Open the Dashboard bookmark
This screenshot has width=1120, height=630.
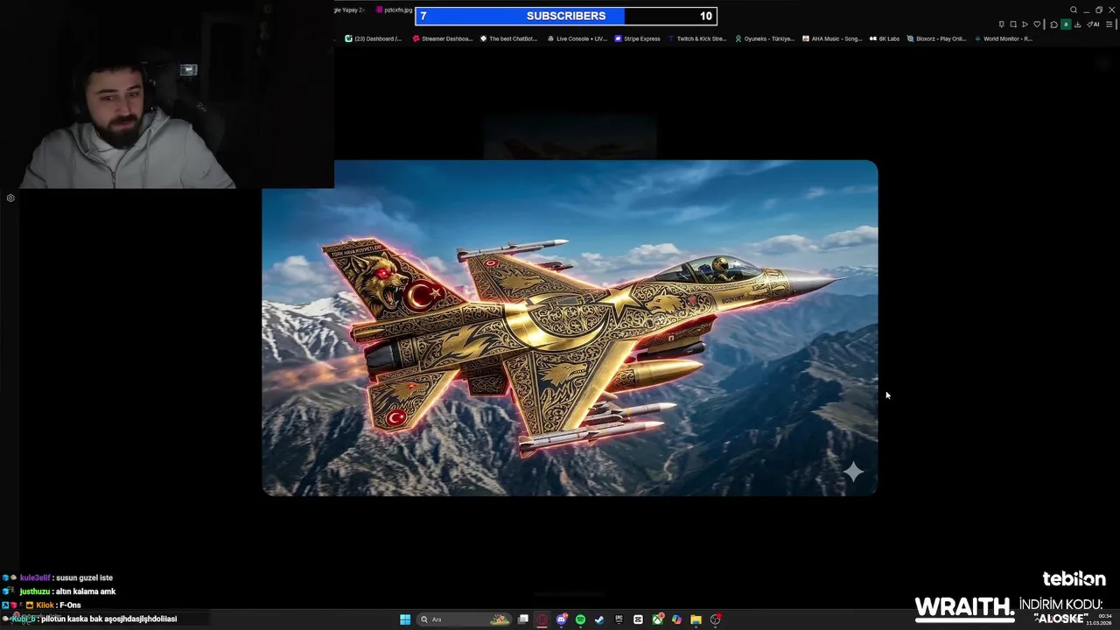[x=374, y=38]
